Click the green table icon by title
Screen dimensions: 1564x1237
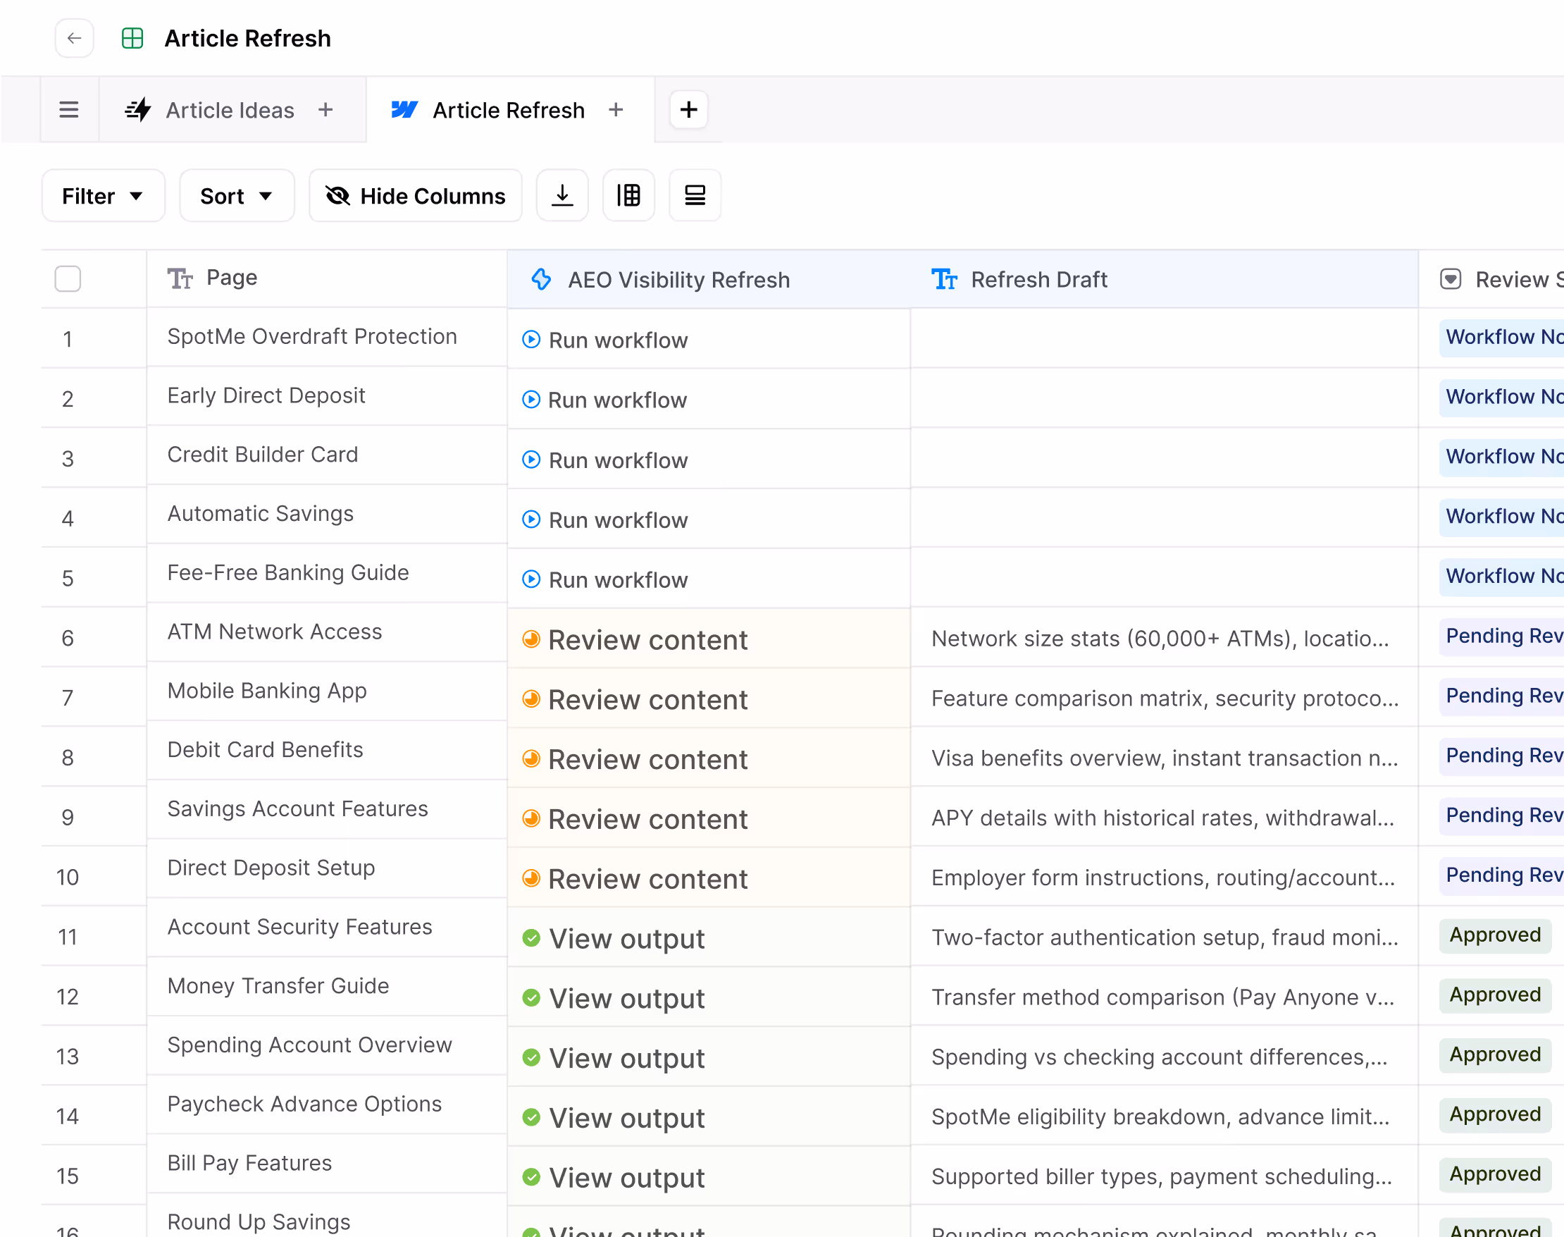132,38
